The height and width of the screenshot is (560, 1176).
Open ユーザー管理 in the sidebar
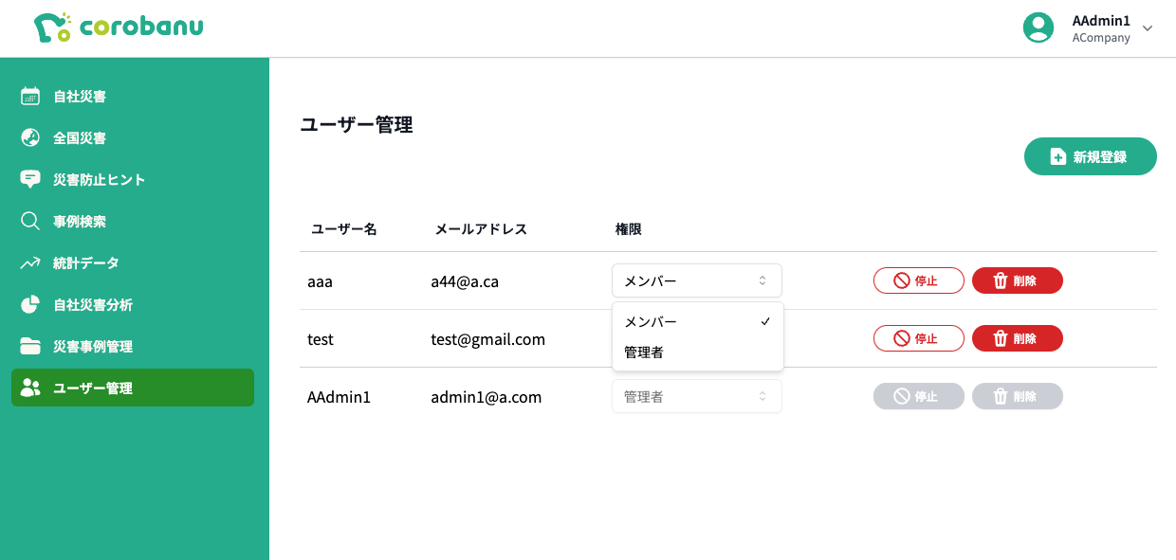click(x=133, y=388)
